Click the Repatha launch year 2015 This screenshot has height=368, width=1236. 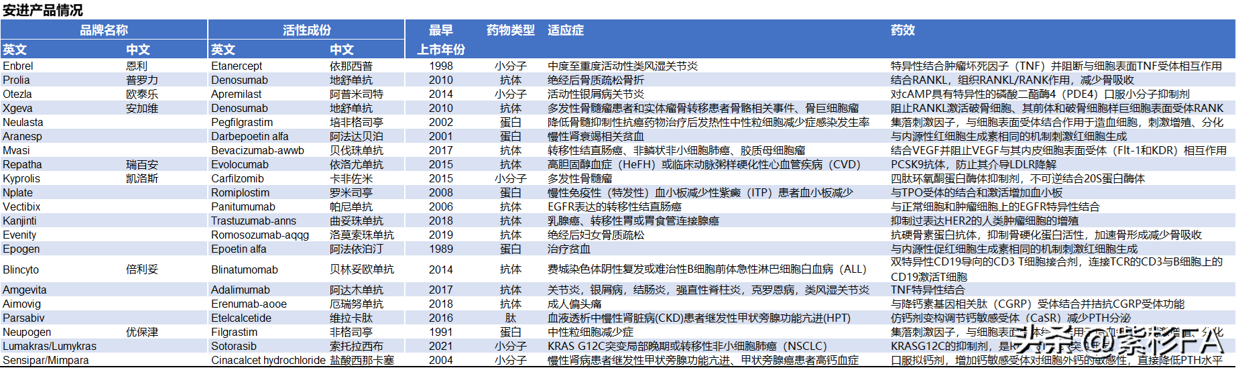coord(440,164)
